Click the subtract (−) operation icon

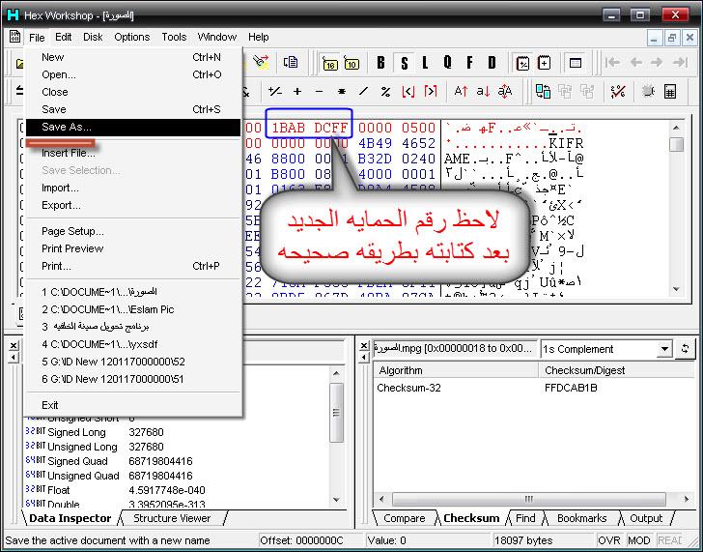[320, 92]
